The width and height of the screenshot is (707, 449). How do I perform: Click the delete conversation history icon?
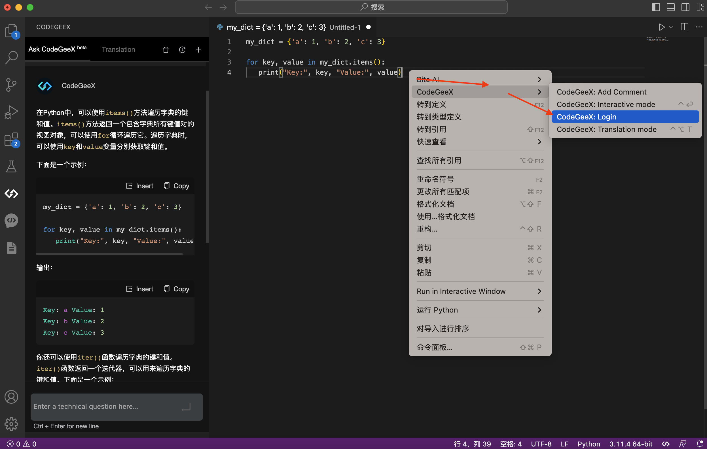pyautogui.click(x=166, y=50)
